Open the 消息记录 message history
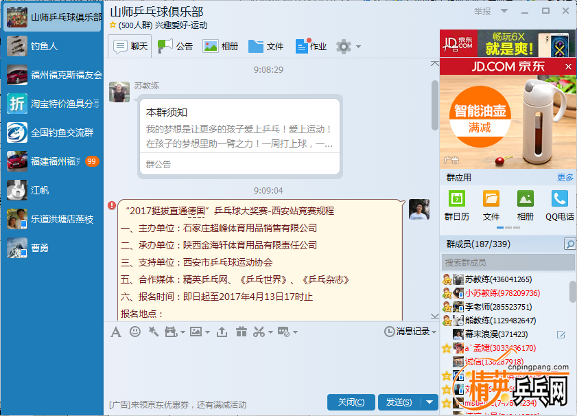Image resolution: width=577 pixels, height=416 pixels. tap(408, 332)
